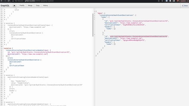189x106 pixels.
Task: Click the Copy query button
Action: (x=38, y=6)
